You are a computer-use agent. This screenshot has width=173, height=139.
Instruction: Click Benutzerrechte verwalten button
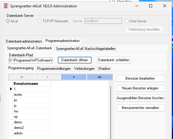coord(140,108)
